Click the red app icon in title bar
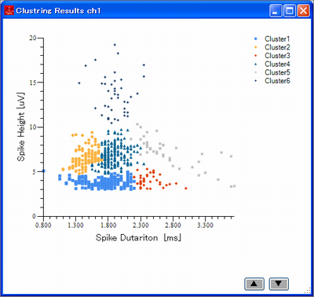Image resolution: width=314 pixels, height=297 pixels. 9,10
